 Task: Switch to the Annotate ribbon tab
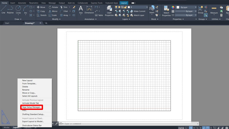(x=22, y=3)
